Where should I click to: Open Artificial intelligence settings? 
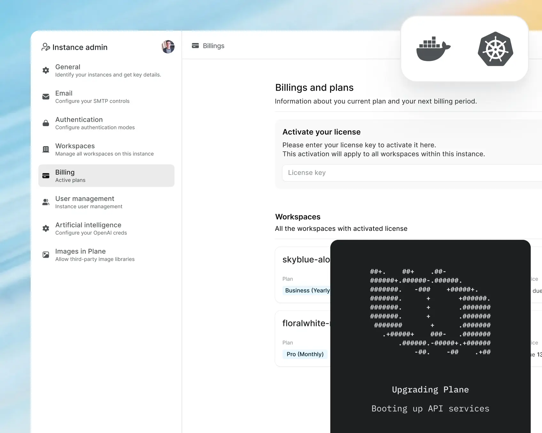coord(106,228)
